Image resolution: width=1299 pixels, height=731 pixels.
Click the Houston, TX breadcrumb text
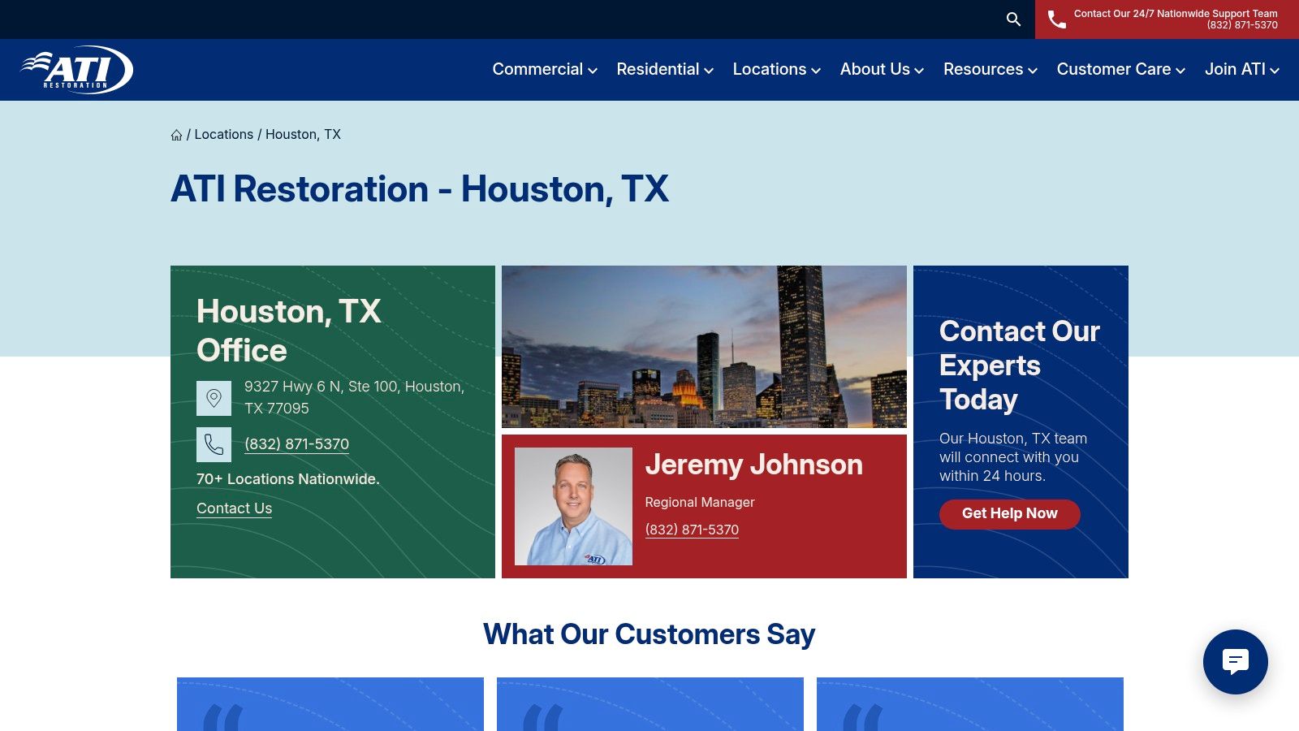[x=303, y=135]
